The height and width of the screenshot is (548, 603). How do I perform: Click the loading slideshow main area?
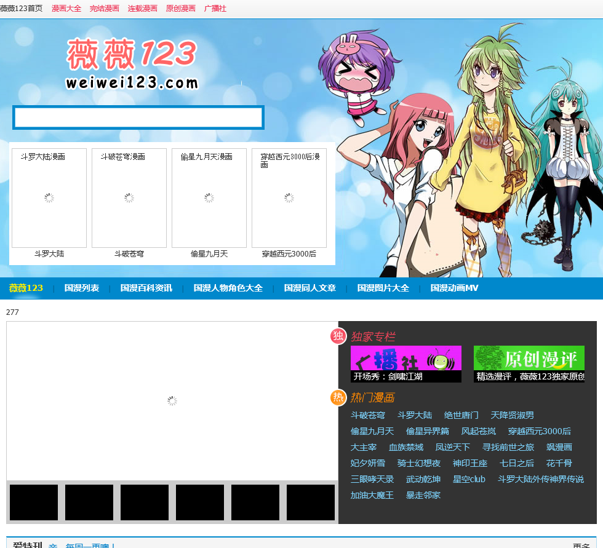pos(172,401)
